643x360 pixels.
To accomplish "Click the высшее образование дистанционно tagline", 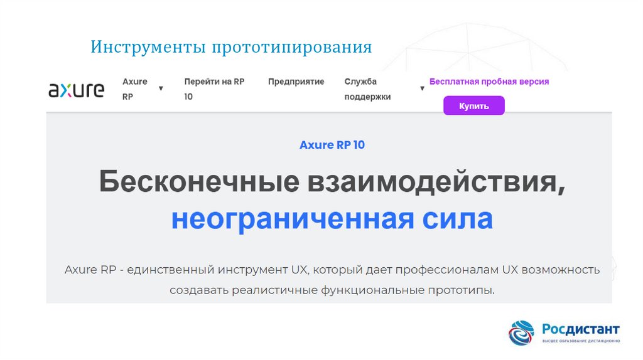I will click(x=580, y=341).
